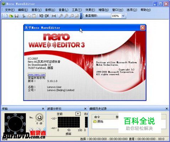Click the Zoom Full magnifier icon

click(x=77, y=16)
